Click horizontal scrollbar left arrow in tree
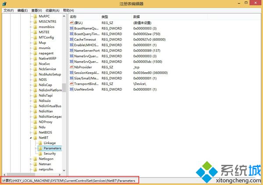Image resolution: width=263 pixels, height=185 pixels. pyautogui.click(x=4, y=174)
